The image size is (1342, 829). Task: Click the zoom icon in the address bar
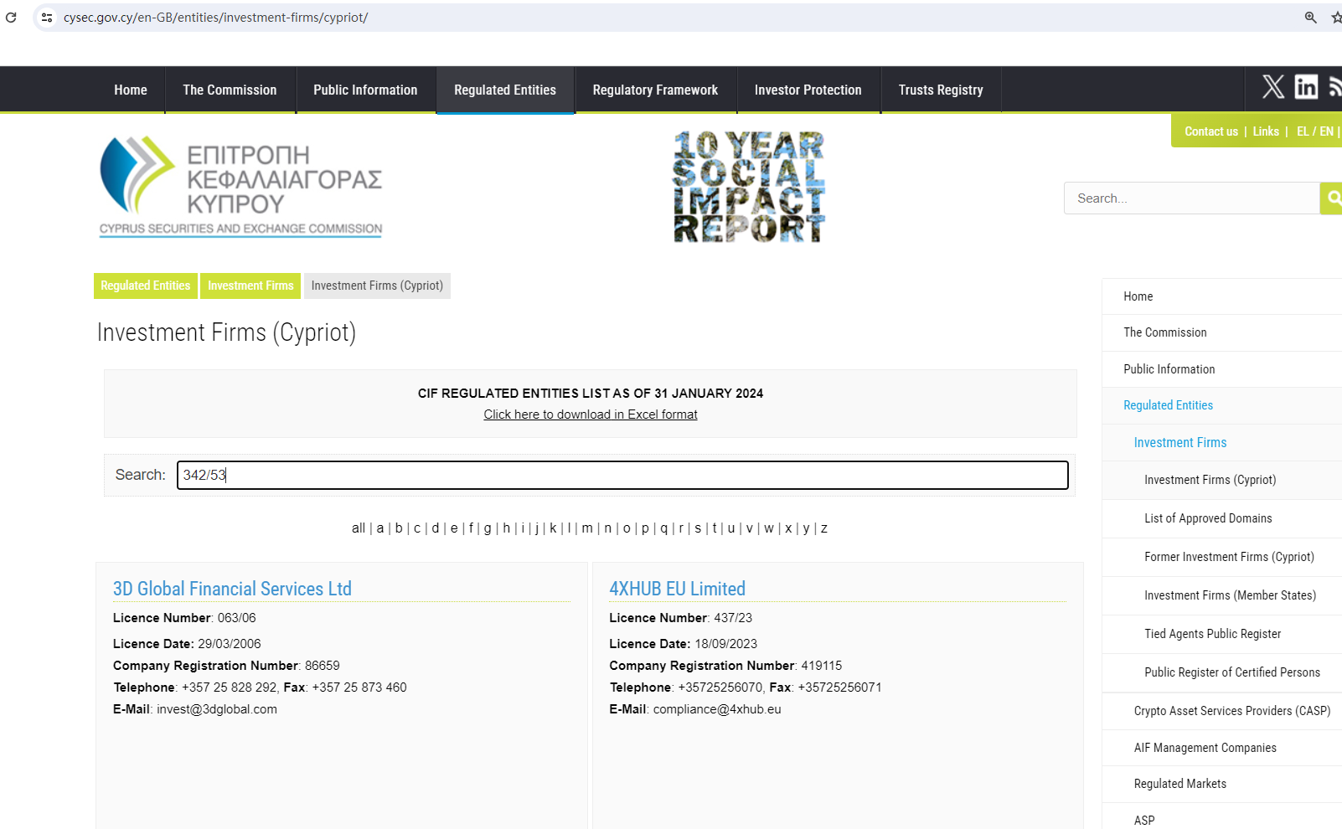[x=1309, y=17]
